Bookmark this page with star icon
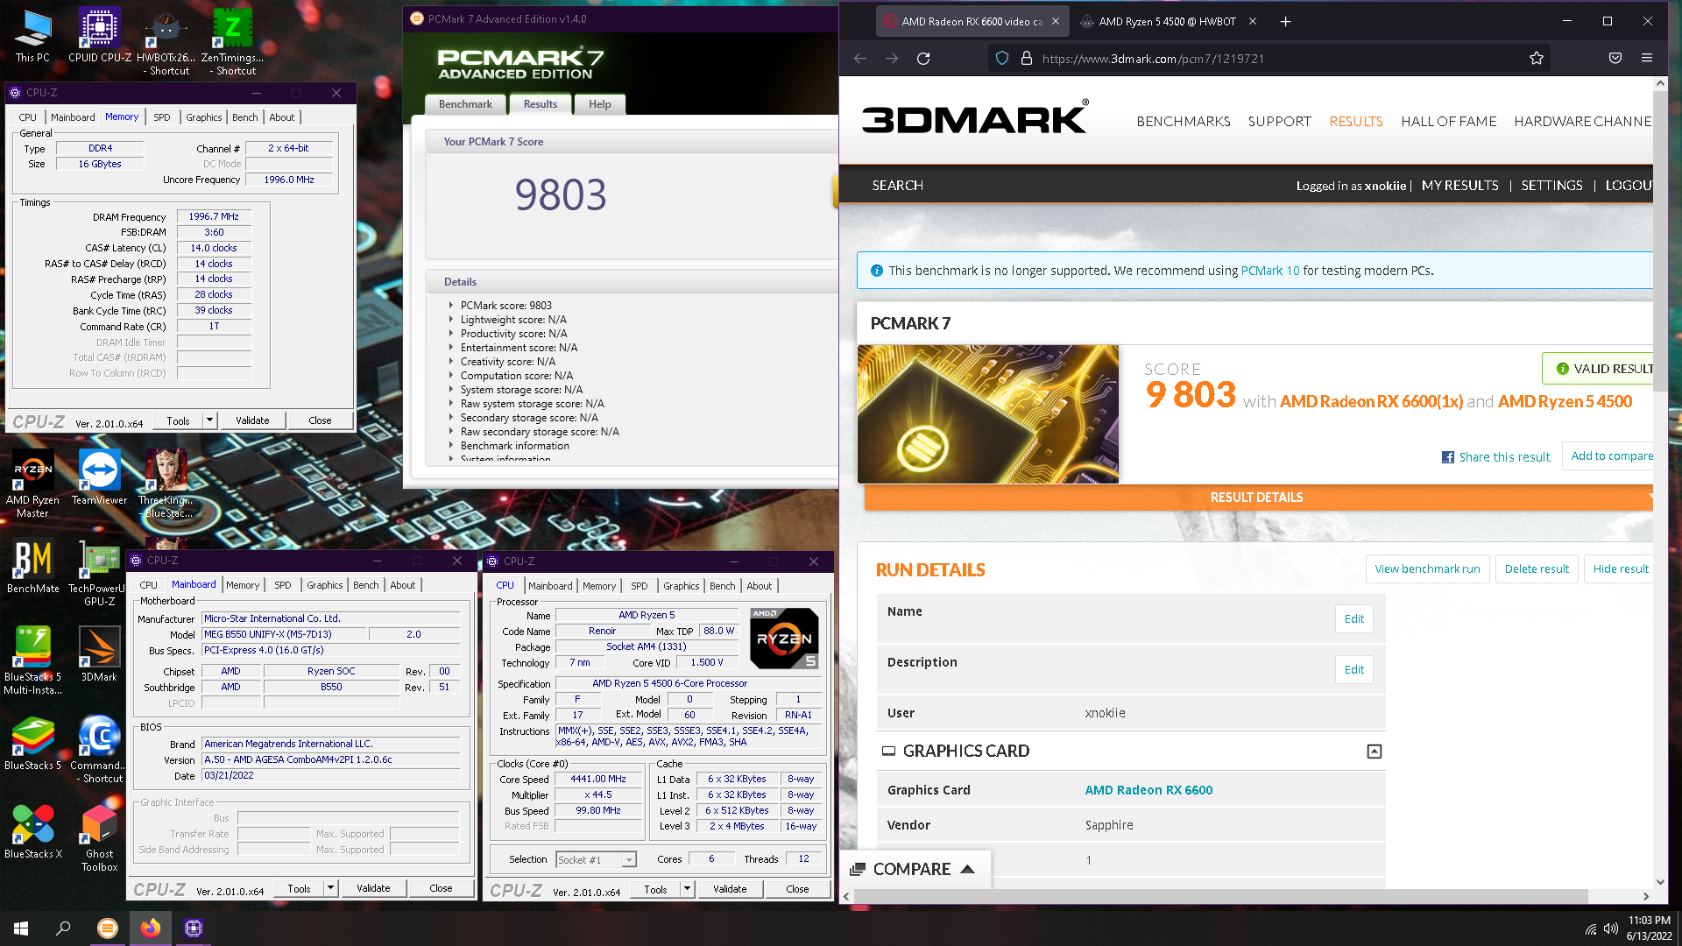This screenshot has width=1682, height=946. click(1537, 59)
